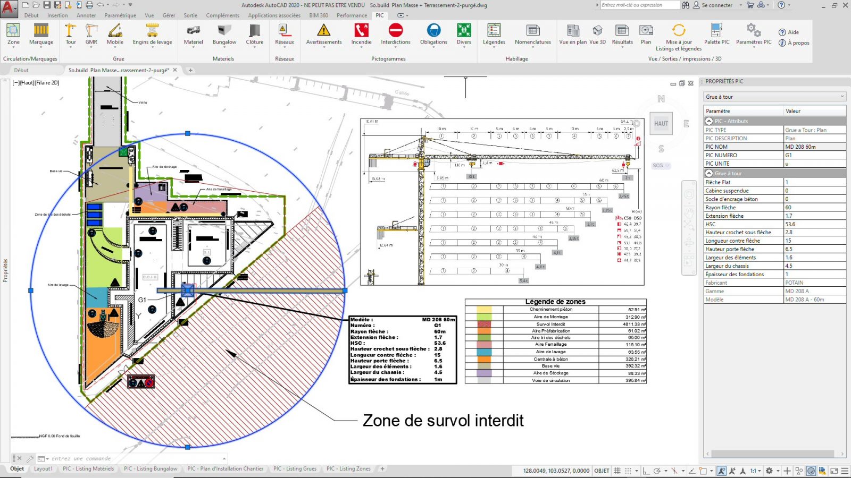Image resolution: width=851 pixels, height=478 pixels.
Task: Collapse the Grue à tour properties section
Action: coord(709,173)
